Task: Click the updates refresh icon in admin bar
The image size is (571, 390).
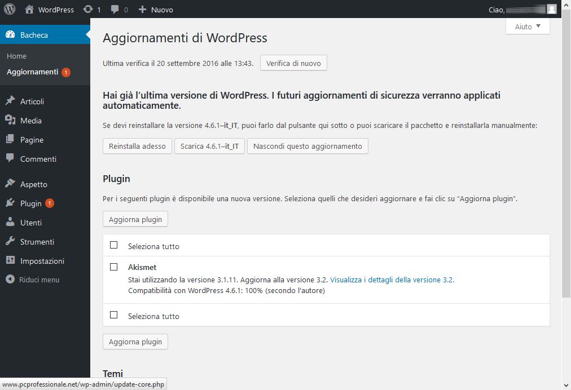Action: (x=87, y=10)
